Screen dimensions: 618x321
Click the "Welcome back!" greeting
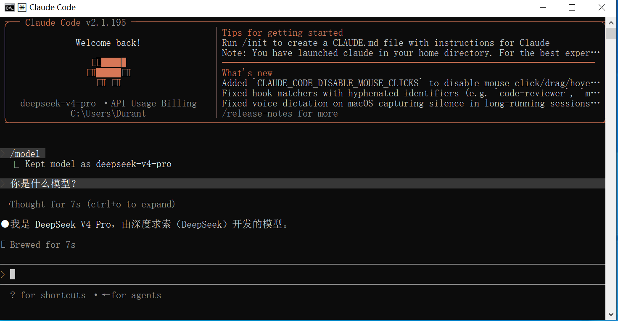pos(108,43)
